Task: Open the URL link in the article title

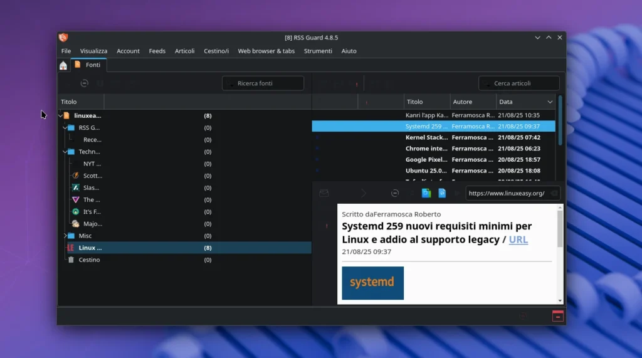Action: tap(518, 240)
